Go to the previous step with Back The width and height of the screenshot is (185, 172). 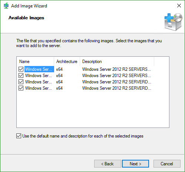click(108, 164)
